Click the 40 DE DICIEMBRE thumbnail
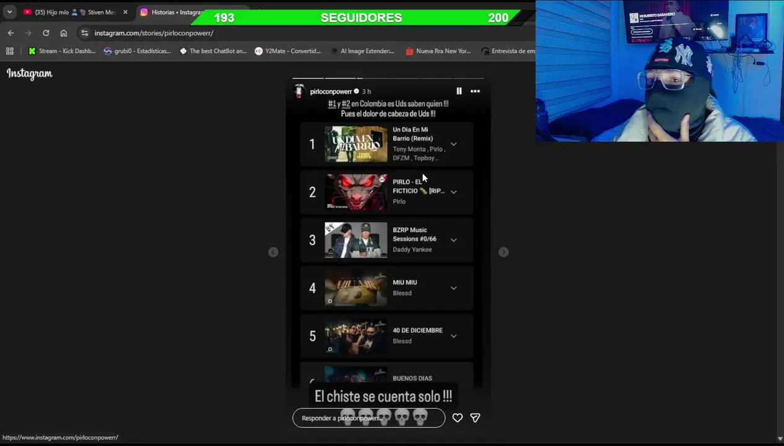This screenshot has height=446, width=784. click(x=356, y=336)
